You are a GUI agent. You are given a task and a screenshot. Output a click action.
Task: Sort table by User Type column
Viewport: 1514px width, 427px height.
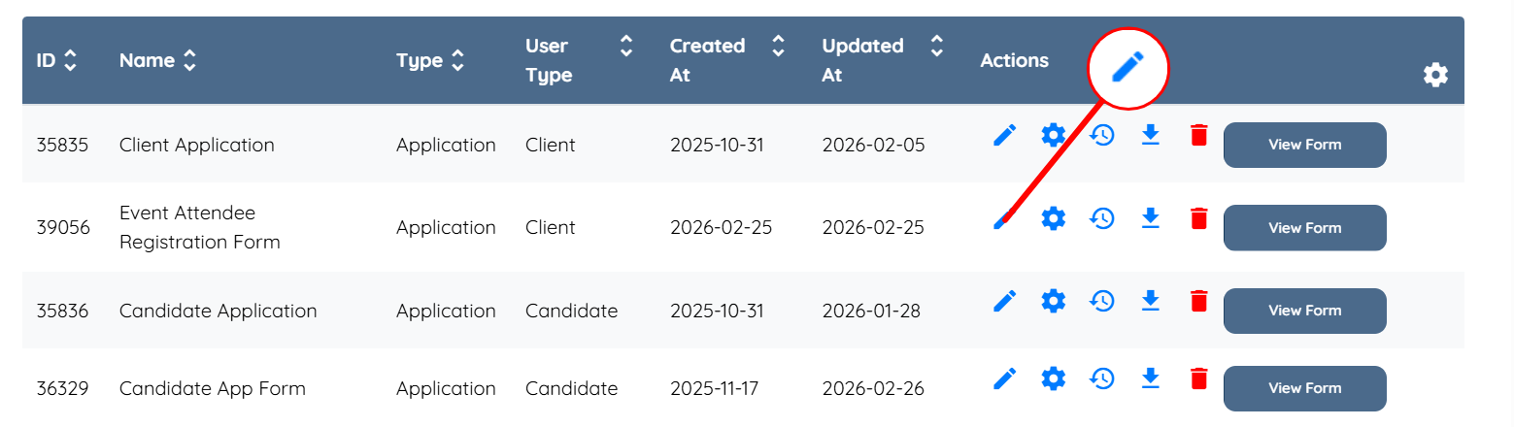coord(626,46)
